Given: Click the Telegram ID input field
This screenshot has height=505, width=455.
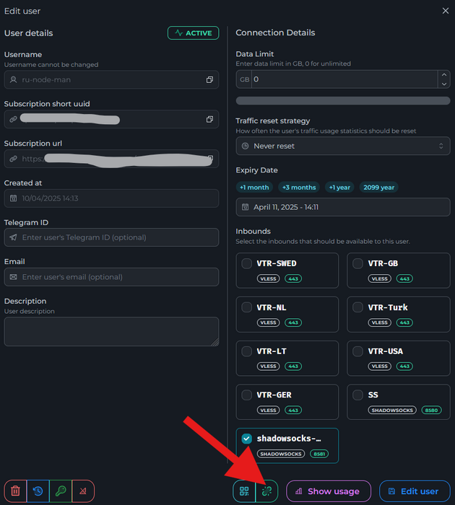Looking at the screenshot, I should [x=111, y=237].
